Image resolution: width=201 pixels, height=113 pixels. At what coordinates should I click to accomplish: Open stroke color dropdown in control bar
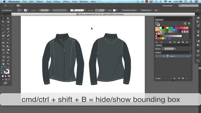28,10
